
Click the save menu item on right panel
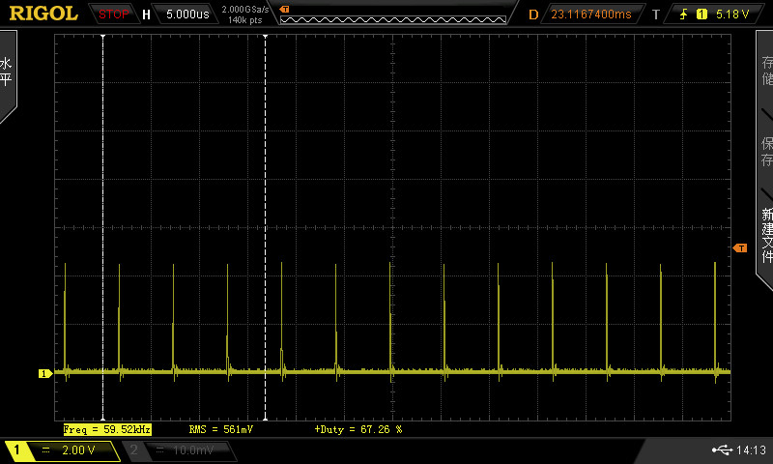pos(766,152)
